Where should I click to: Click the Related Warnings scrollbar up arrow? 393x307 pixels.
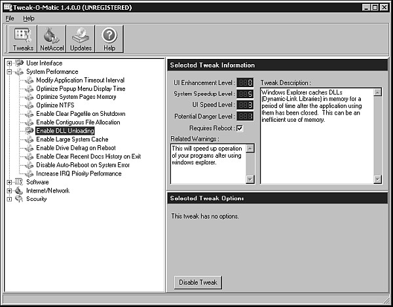tap(250, 149)
